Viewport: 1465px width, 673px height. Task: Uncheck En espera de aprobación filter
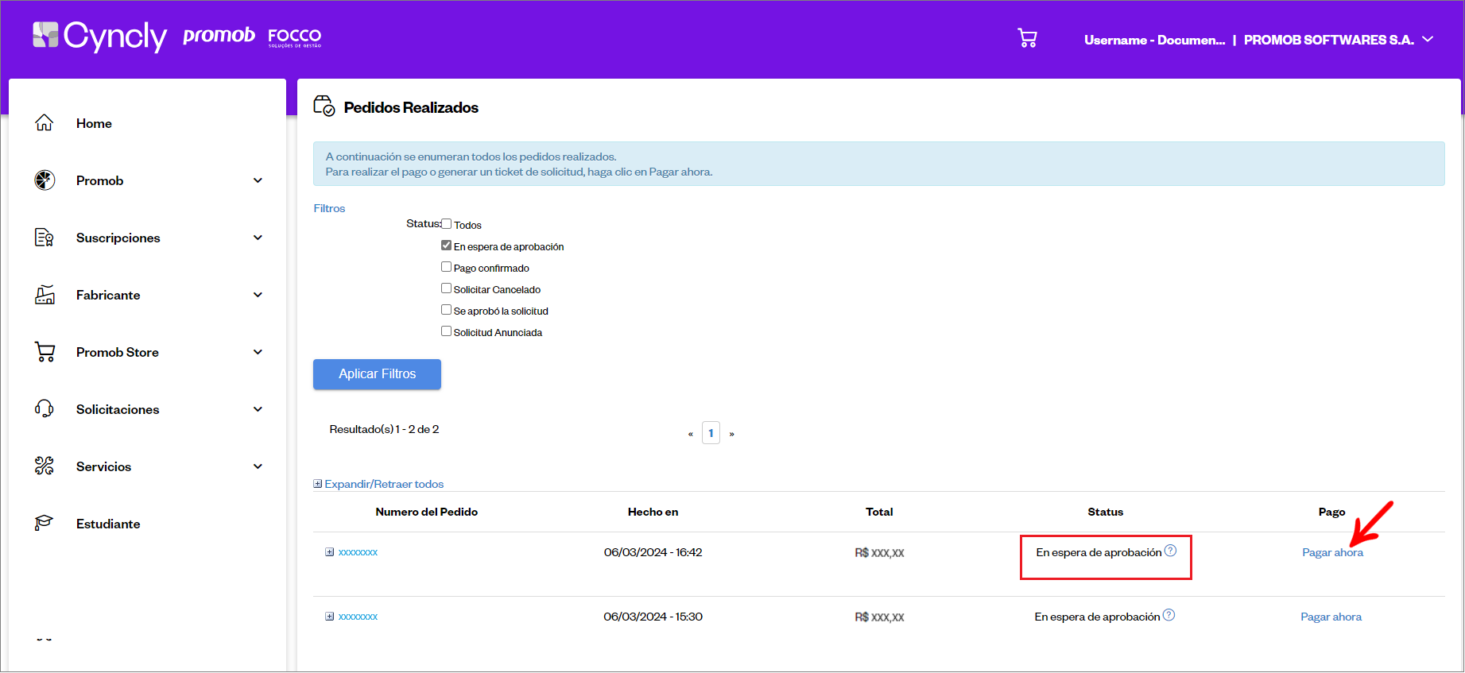(x=446, y=246)
